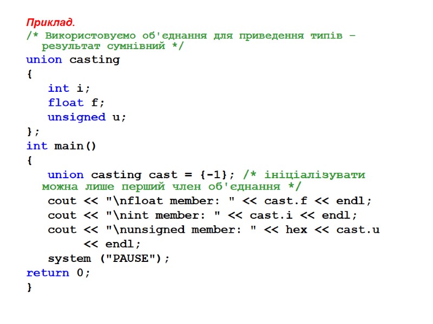Click the continuation line "<< endl;"
The width and height of the screenshot is (433, 324).
pyautogui.click(x=112, y=244)
